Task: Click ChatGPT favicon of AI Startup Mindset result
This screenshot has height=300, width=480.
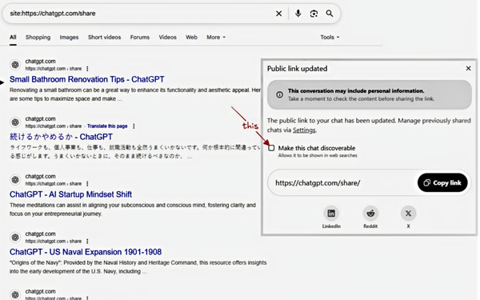Action: coord(15,180)
